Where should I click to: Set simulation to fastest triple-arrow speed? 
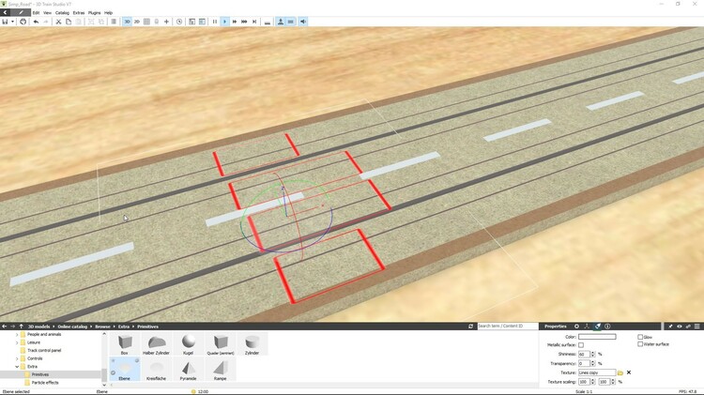(x=244, y=22)
